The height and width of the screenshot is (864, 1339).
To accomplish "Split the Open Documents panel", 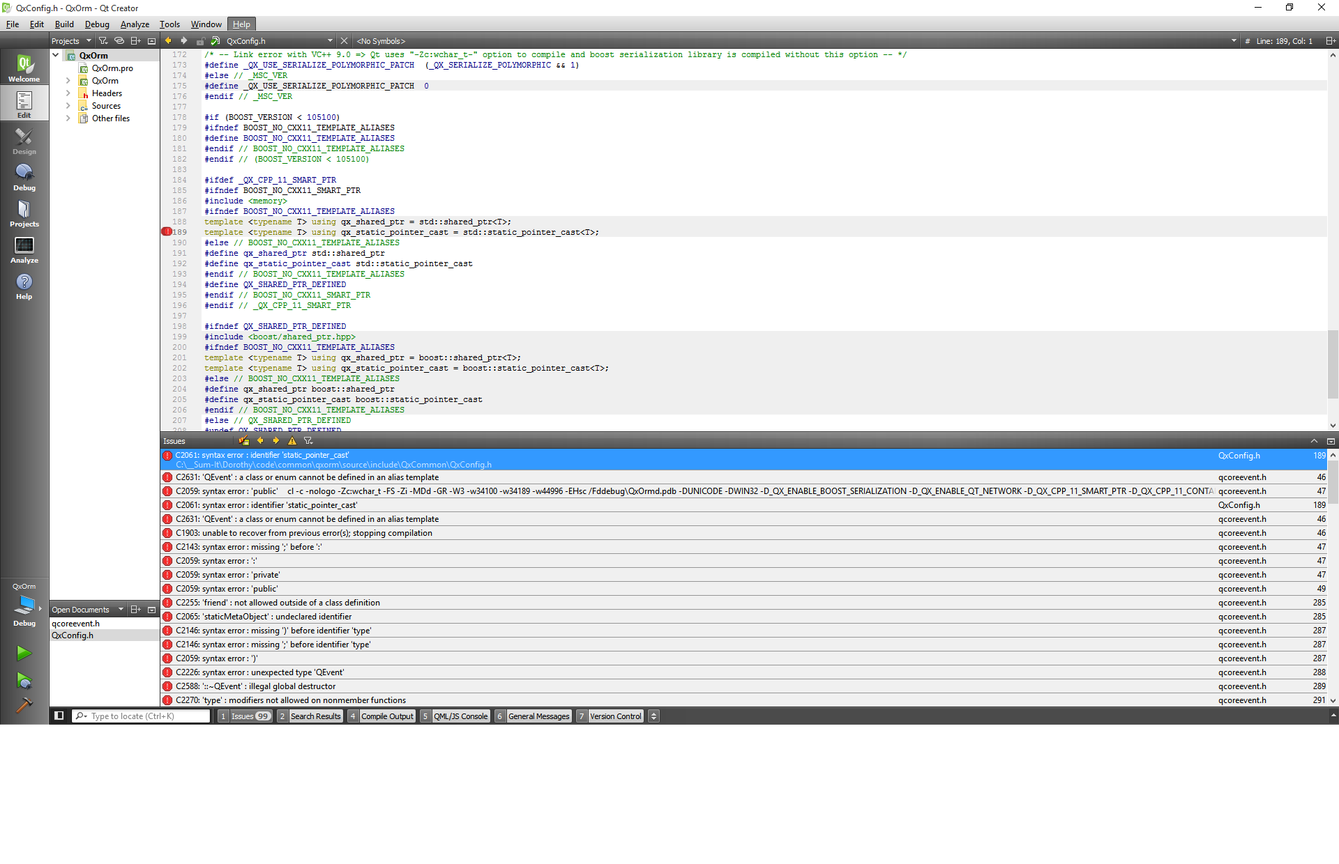I will click(136, 610).
